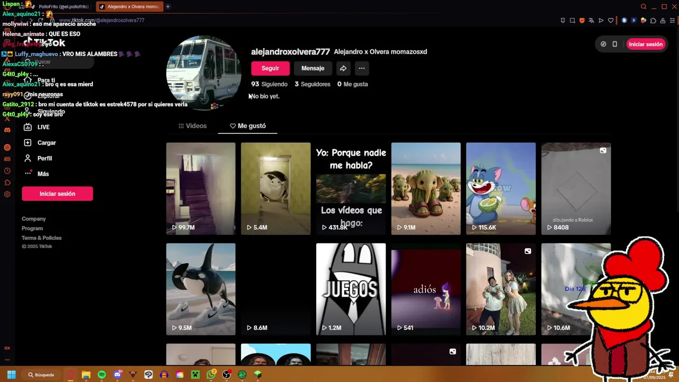Open the Mensaje button on profile
Viewport: 679px width, 382px height.
[x=312, y=68]
